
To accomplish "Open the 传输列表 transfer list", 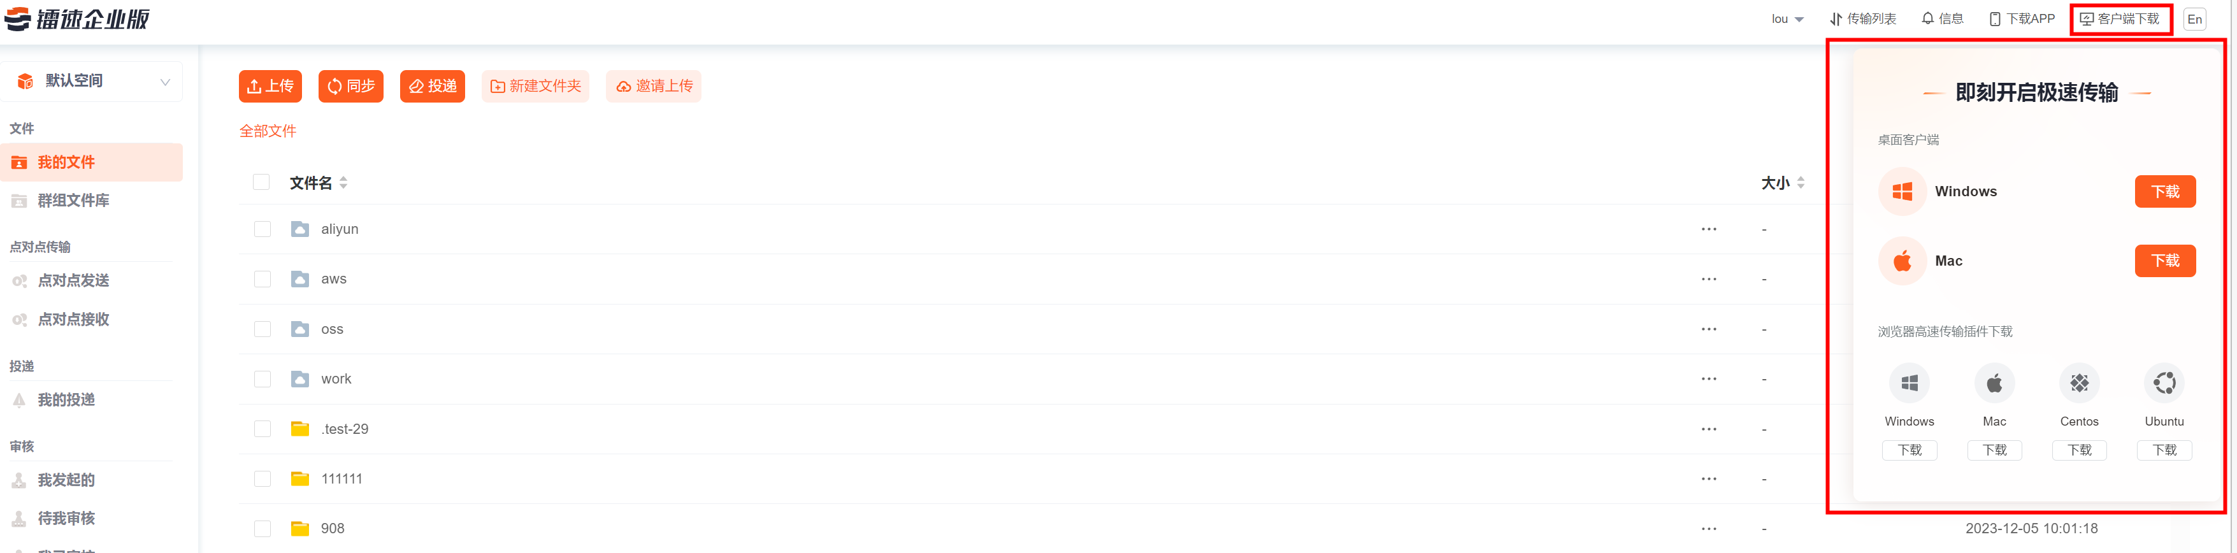I will 1863,18.
